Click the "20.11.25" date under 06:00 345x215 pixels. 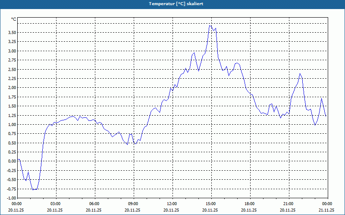[94, 210]
